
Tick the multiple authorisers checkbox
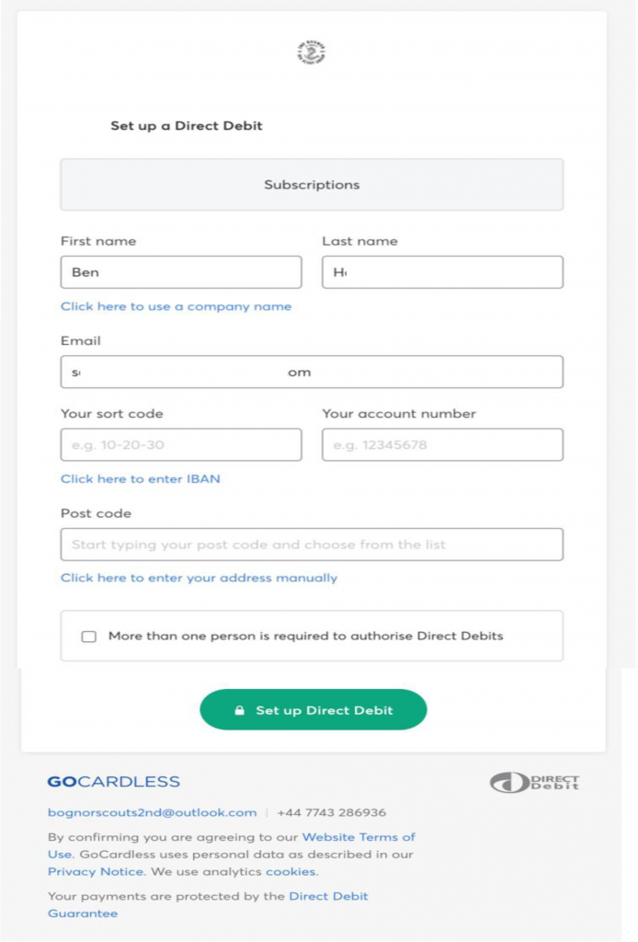tap(89, 637)
